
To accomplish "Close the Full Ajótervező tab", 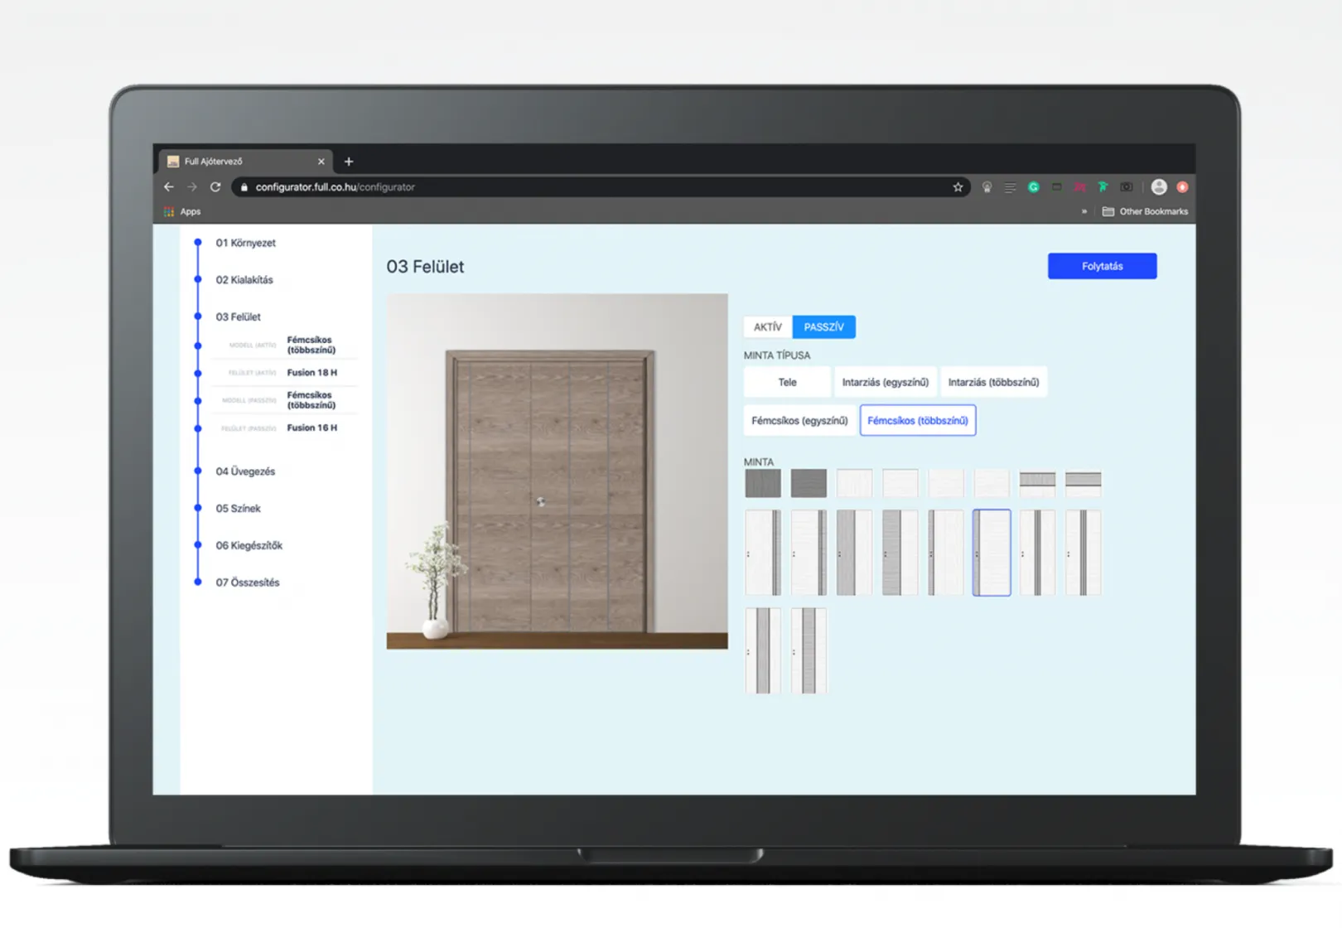I will tap(321, 162).
